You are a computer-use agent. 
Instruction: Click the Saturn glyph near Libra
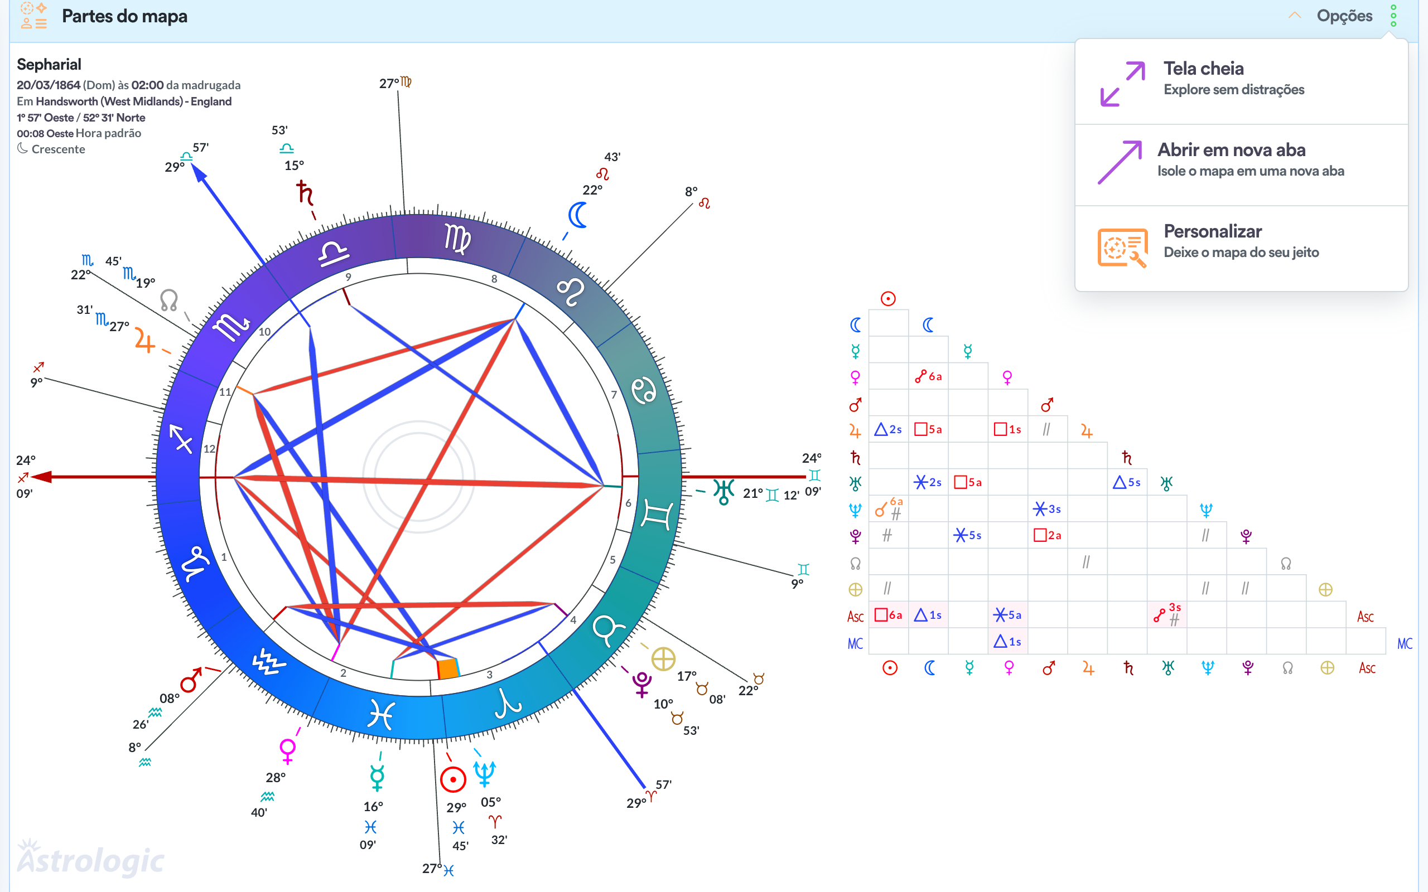pyautogui.click(x=305, y=193)
